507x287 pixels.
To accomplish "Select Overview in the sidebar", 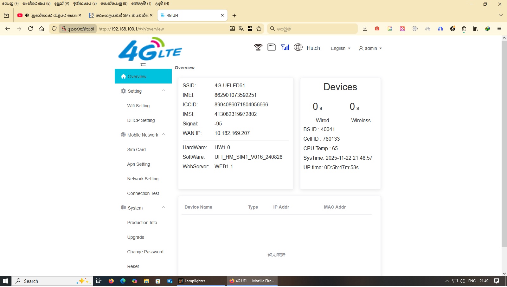I will [x=143, y=77].
